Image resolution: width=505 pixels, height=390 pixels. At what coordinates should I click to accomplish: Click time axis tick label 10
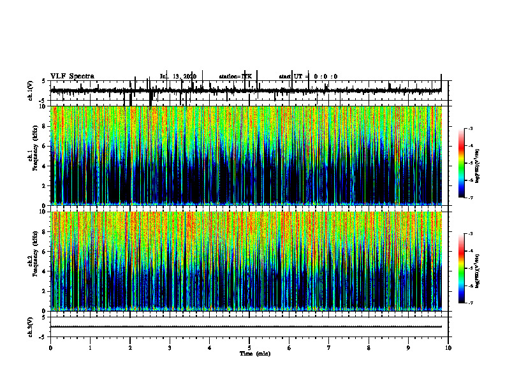click(448, 348)
